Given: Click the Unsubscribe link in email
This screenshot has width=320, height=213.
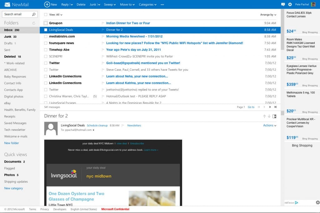Looking at the screenshot, I should (137, 144).
